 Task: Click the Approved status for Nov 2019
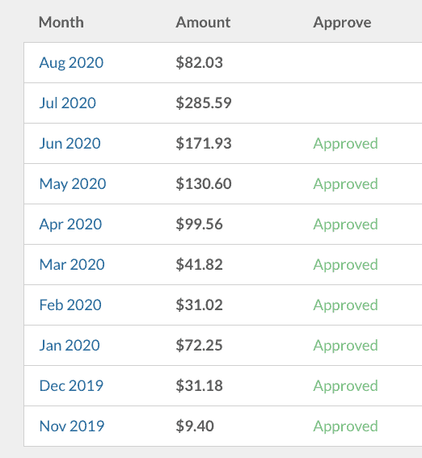tap(345, 426)
